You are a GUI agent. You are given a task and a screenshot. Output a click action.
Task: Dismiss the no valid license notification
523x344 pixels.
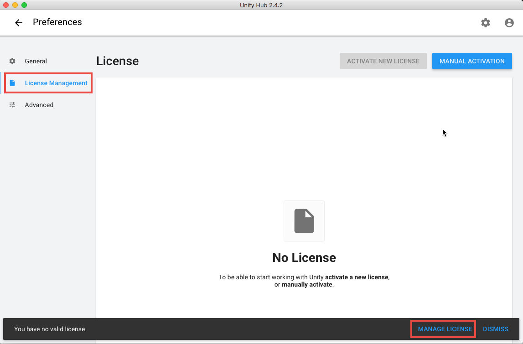pyautogui.click(x=496, y=329)
